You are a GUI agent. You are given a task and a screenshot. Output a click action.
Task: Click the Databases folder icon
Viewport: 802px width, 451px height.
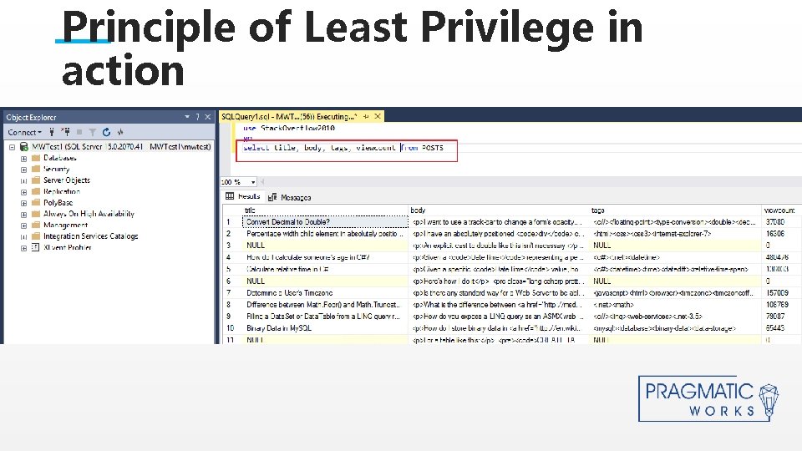pos(36,158)
